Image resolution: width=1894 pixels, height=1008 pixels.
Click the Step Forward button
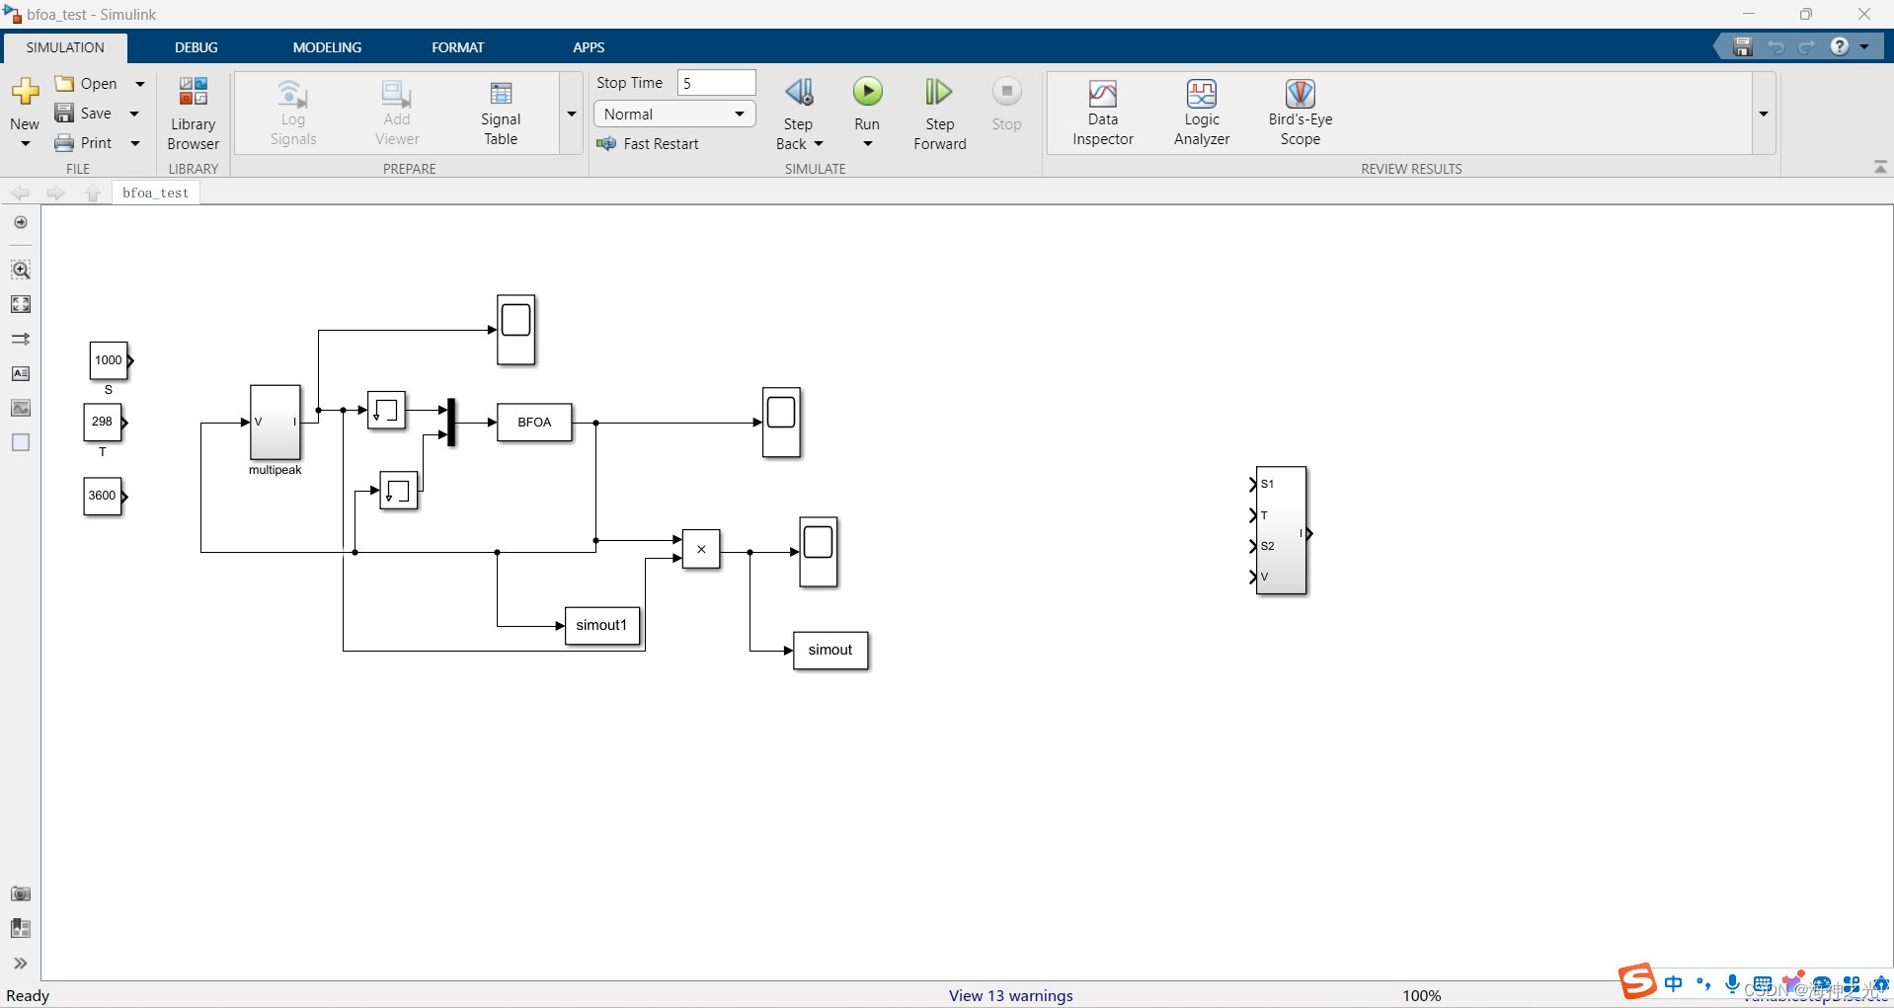[x=939, y=114]
